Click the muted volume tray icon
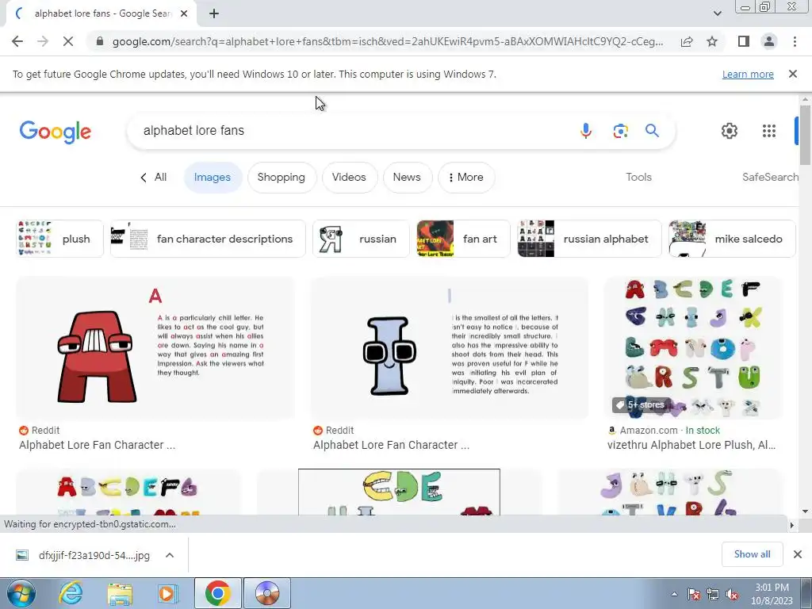 point(732,594)
